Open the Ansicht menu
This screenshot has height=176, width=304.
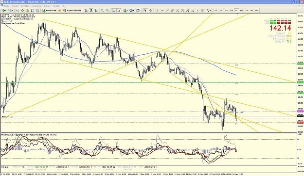coord(15,6)
